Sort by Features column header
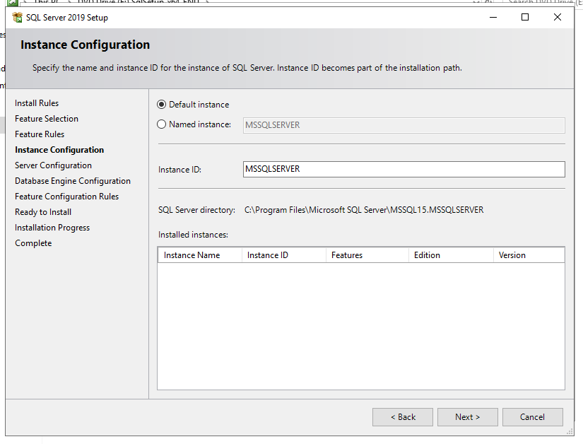 coord(367,255)
